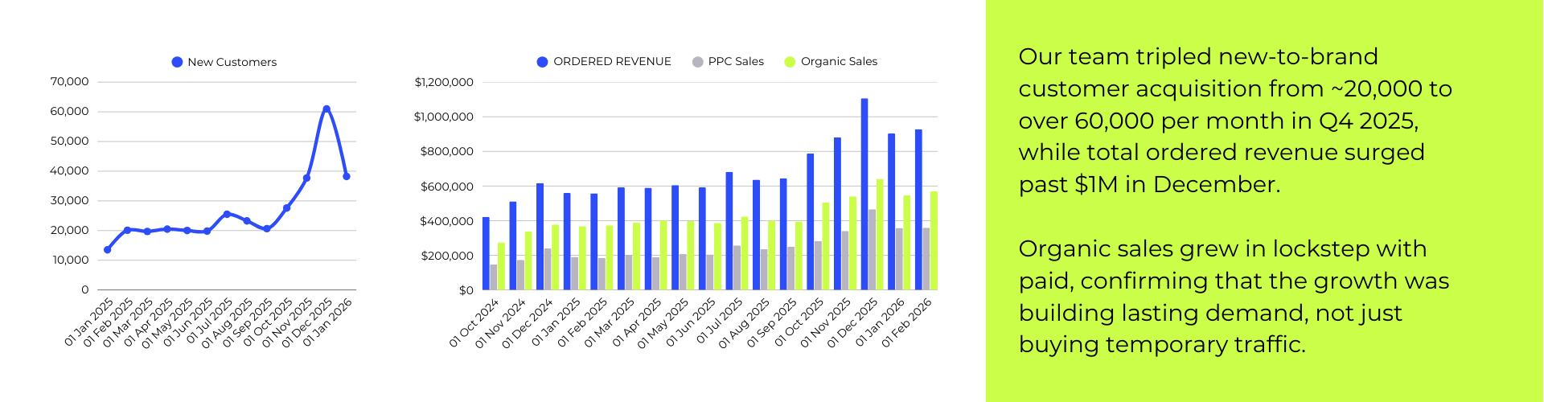Select the Organic Sales legend label text
Viewport: 1544px width, 402px height.
pyautogui.click(x=839, y=62)
